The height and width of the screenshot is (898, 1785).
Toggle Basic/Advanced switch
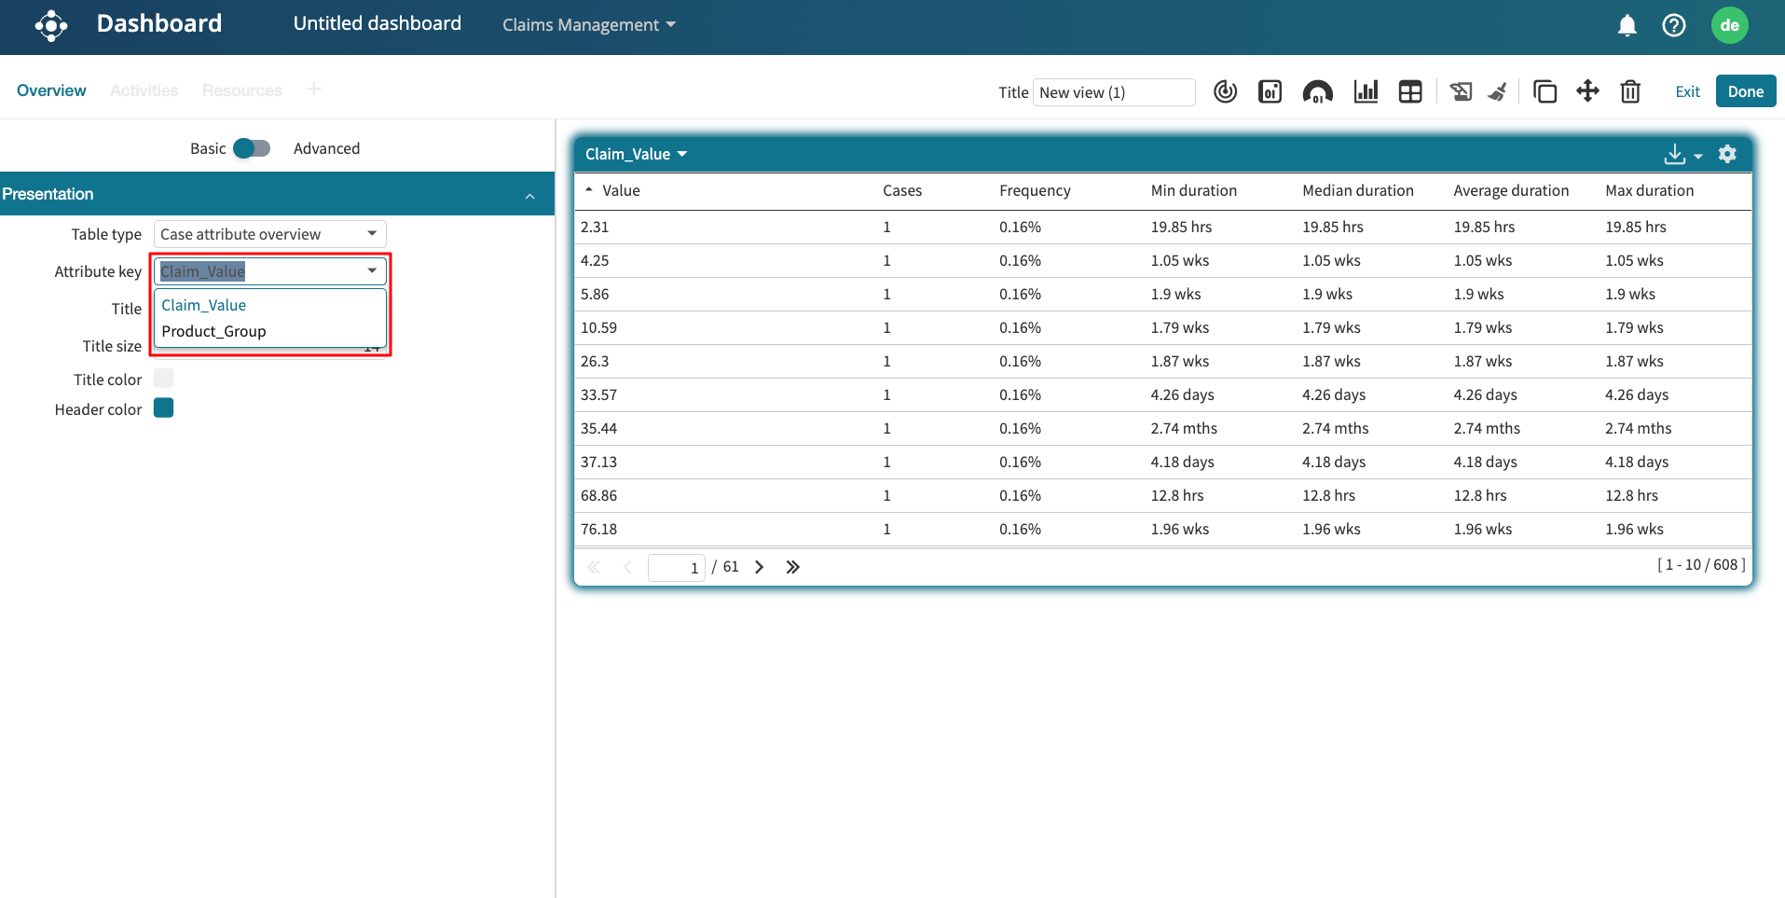(x=251, y=148)
